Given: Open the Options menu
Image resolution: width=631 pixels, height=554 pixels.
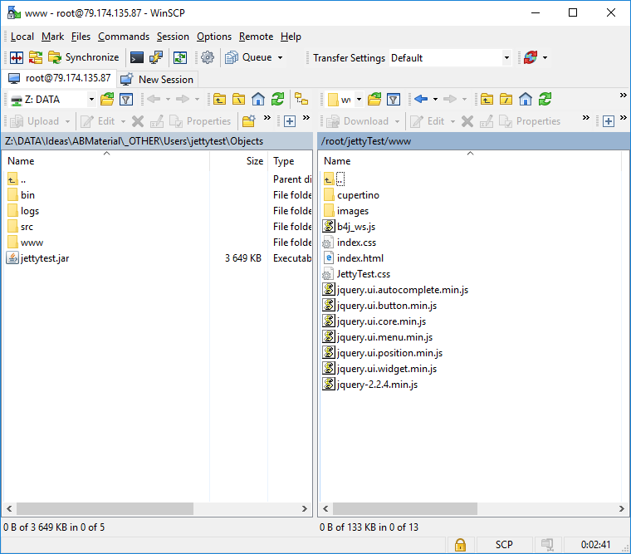Looking at the screenshot, I should tap(214, 37).
